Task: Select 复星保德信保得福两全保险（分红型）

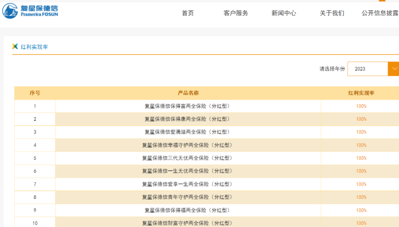Action: click(x=188, y=210)
